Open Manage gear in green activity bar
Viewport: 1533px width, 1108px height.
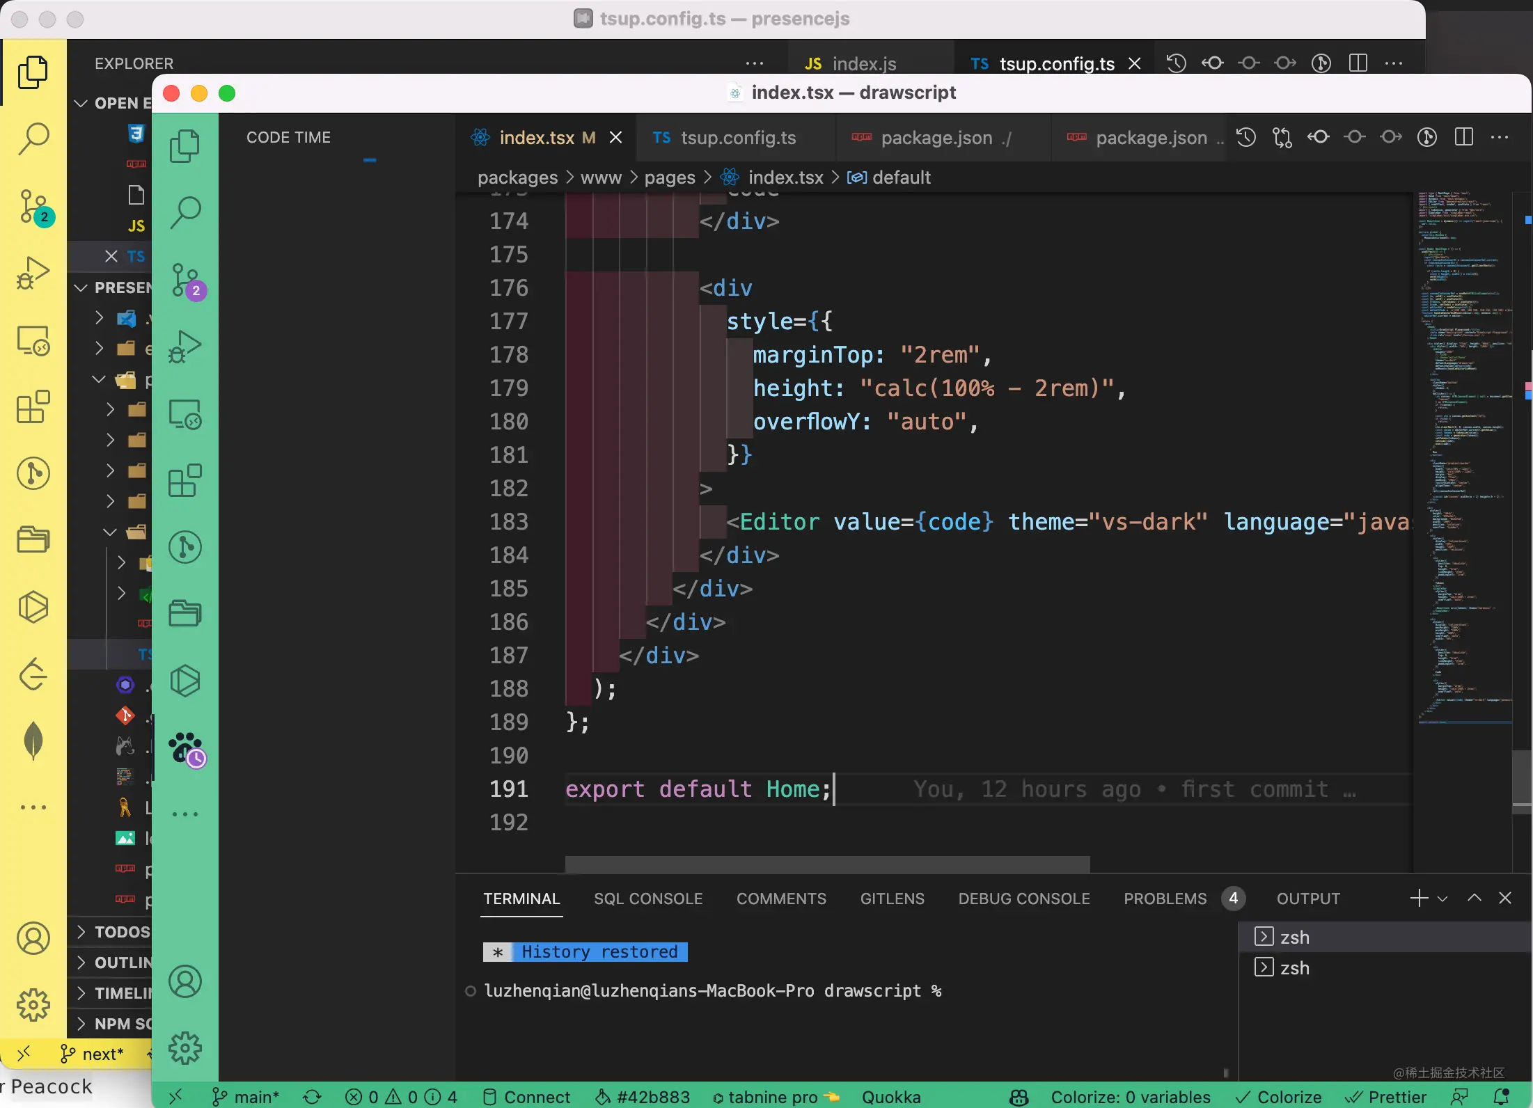click(x=185, y=1047)
